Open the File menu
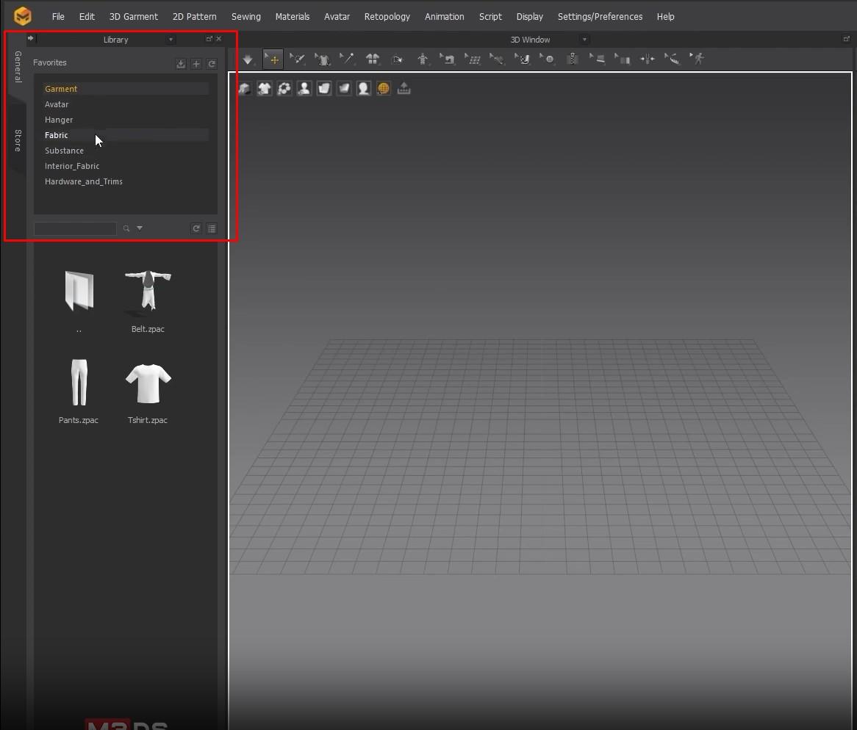Image resolution: width=857 pixels, height=730 pixels. (x=58, y=17)
